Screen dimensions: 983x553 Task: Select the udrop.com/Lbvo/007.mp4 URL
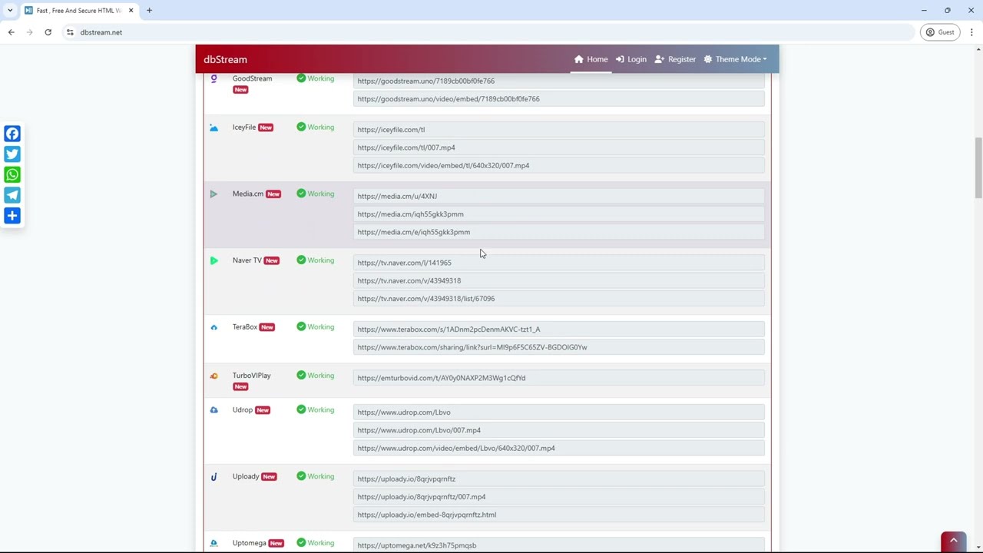[x=559, y=430]
